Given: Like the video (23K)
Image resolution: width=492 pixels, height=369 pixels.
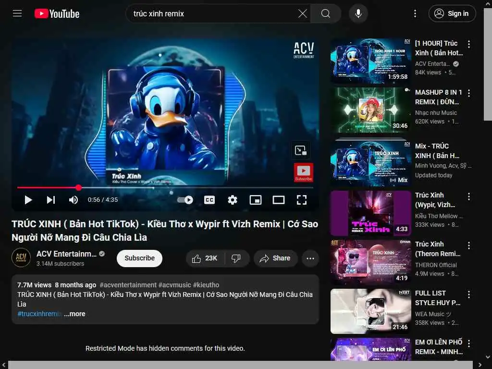Looking at the screenshot, I should coord(205,258).
